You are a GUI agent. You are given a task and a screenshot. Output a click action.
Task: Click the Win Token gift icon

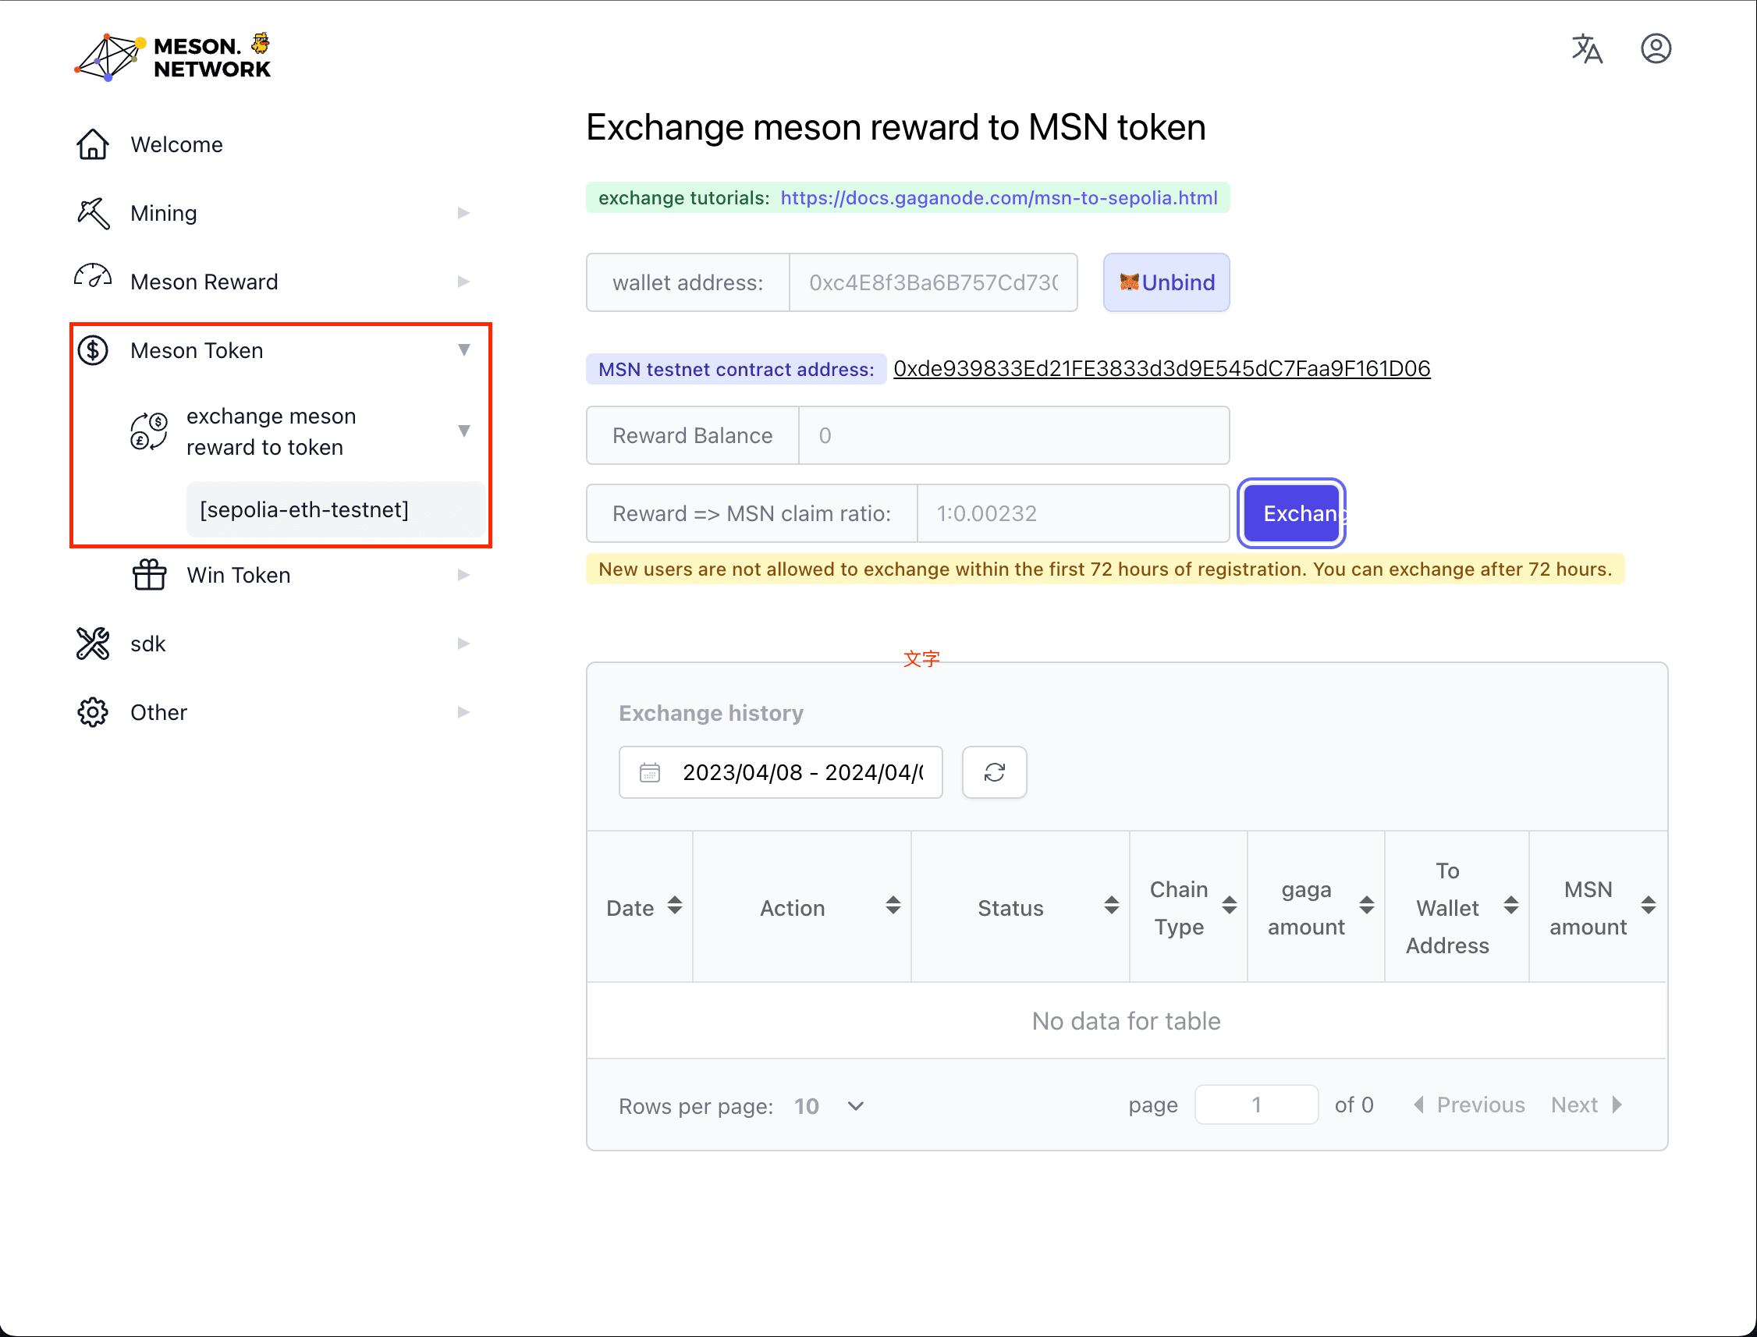click(x=149, y=575)
